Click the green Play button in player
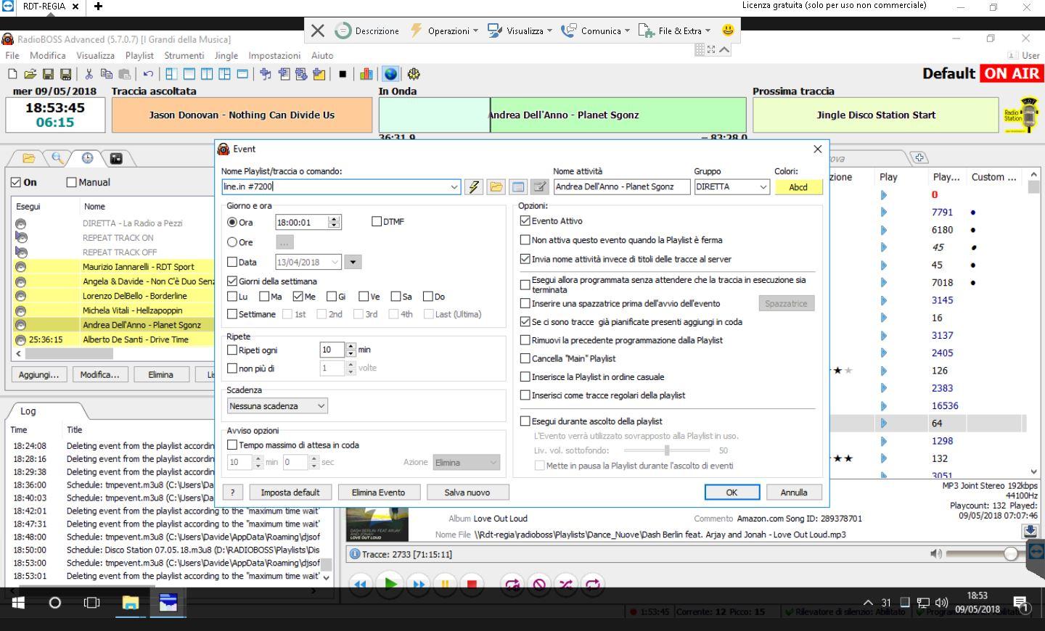Image resolution: width=1045 pixels, height=631 pixels. [x=390, y=584]
